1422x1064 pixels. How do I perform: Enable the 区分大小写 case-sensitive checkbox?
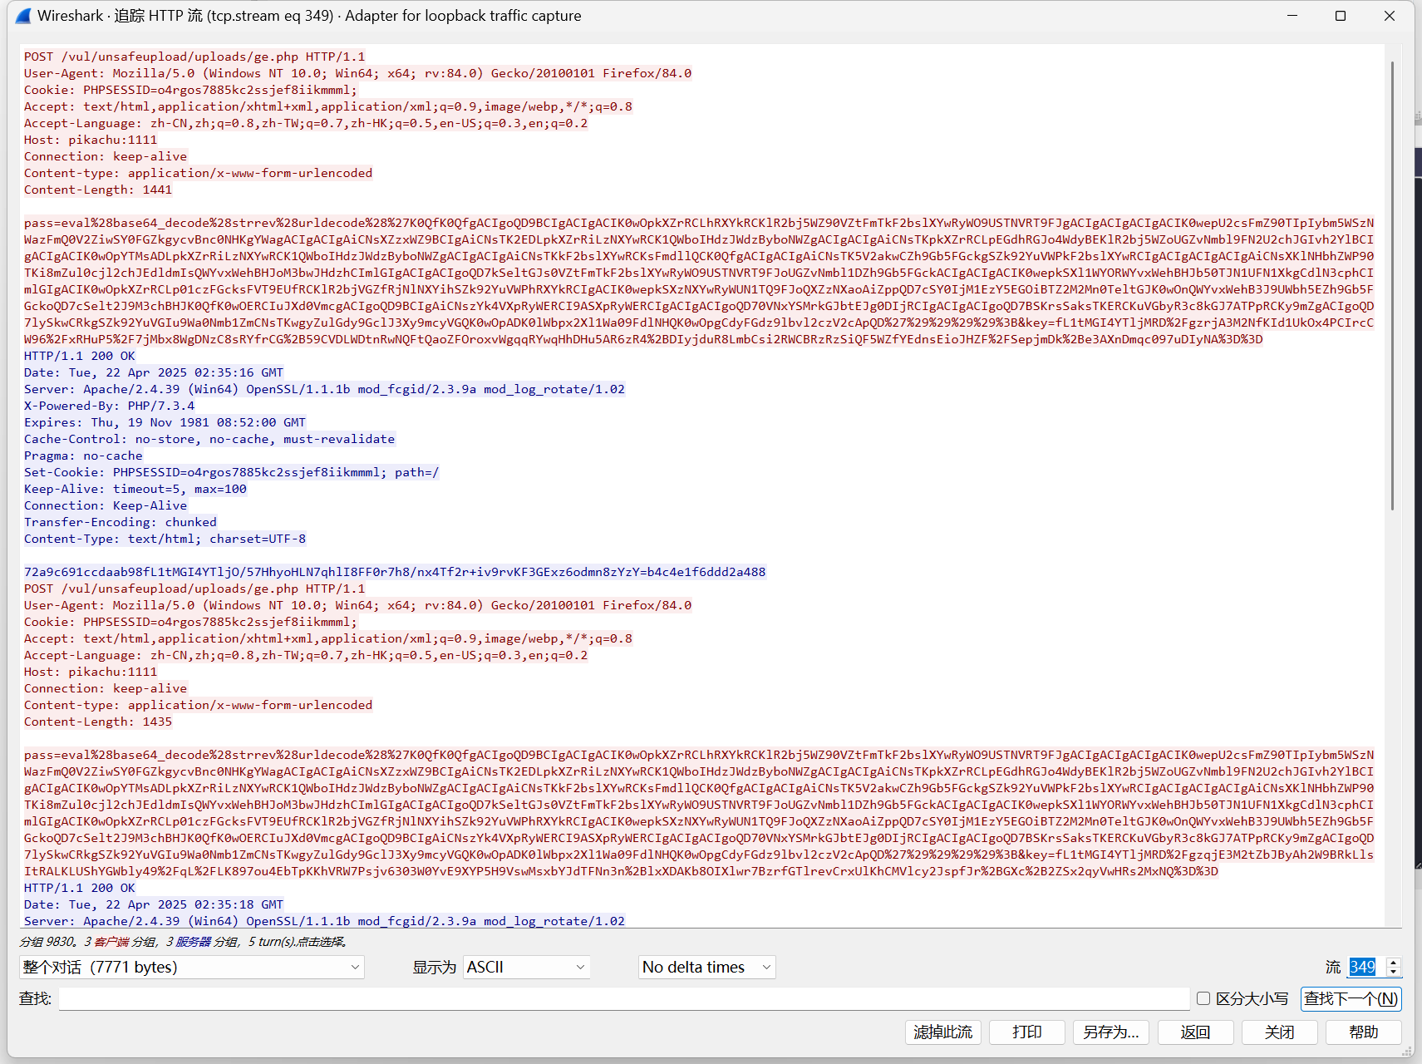1203,998
